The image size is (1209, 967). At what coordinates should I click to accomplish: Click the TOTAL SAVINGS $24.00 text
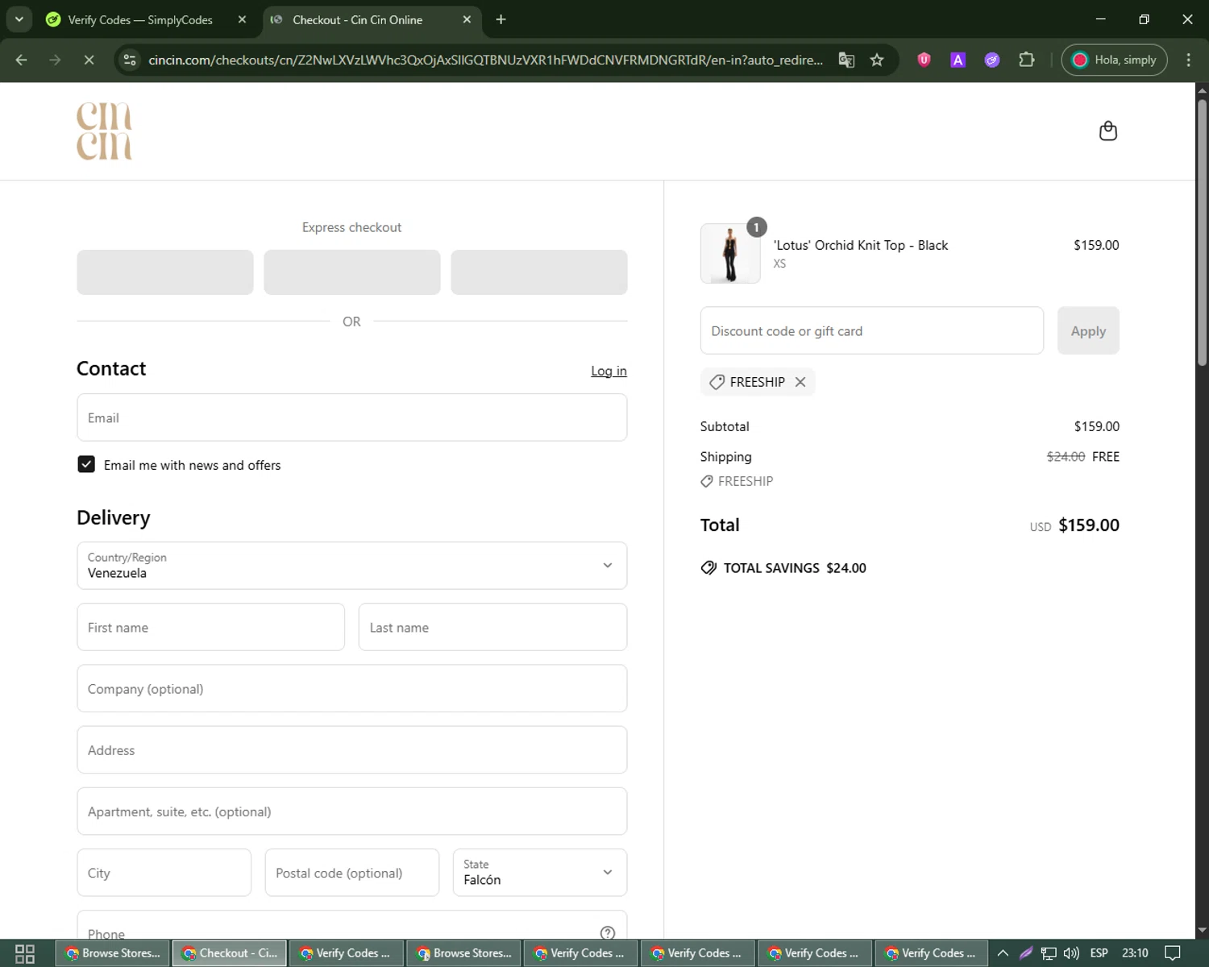[x=795, y=568]
